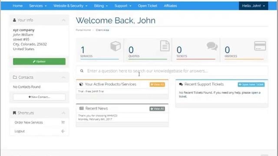Open the Order New Services shortcut
This screenshot has width=278, height=156.
[x=40, y=122]
